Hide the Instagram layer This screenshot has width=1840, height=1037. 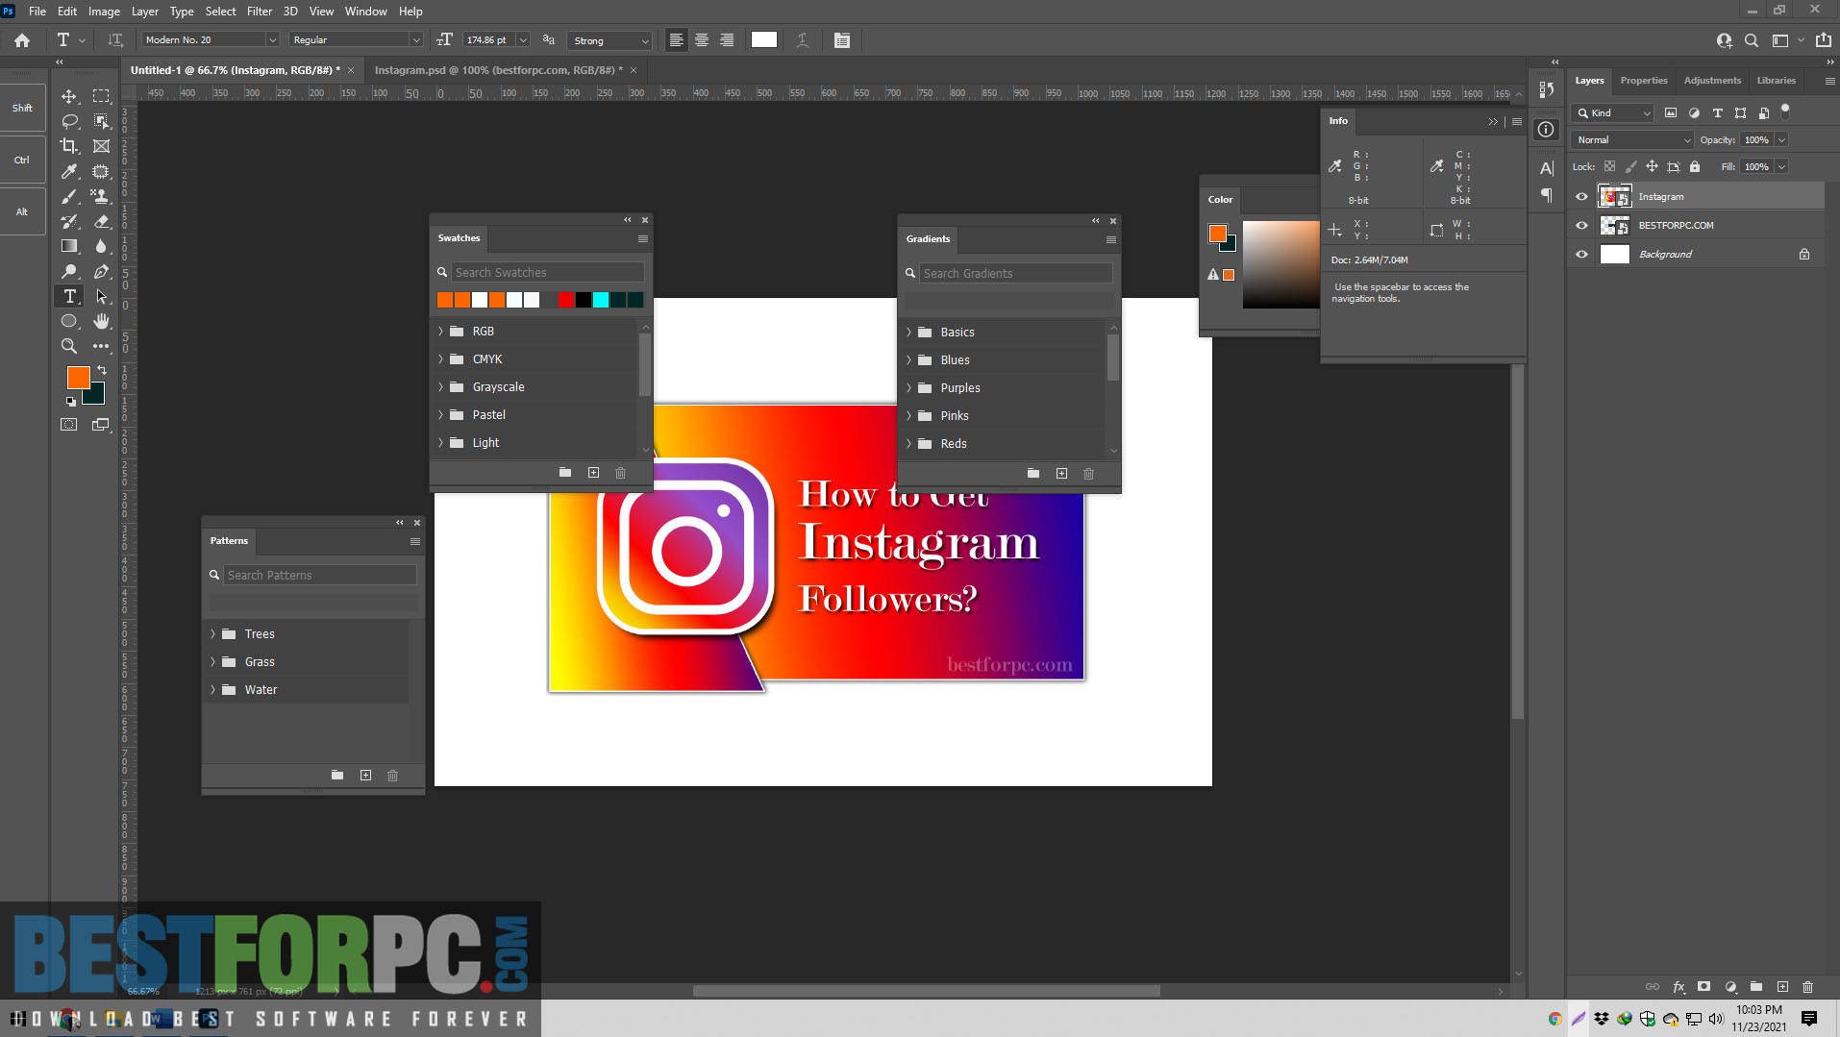point(1581,196)
